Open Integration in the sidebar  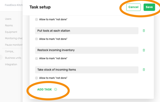11,64
